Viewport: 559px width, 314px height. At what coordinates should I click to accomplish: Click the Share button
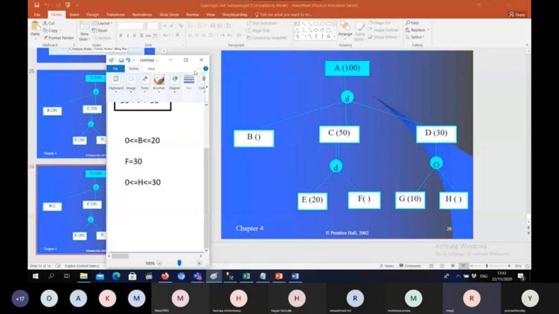517,14
